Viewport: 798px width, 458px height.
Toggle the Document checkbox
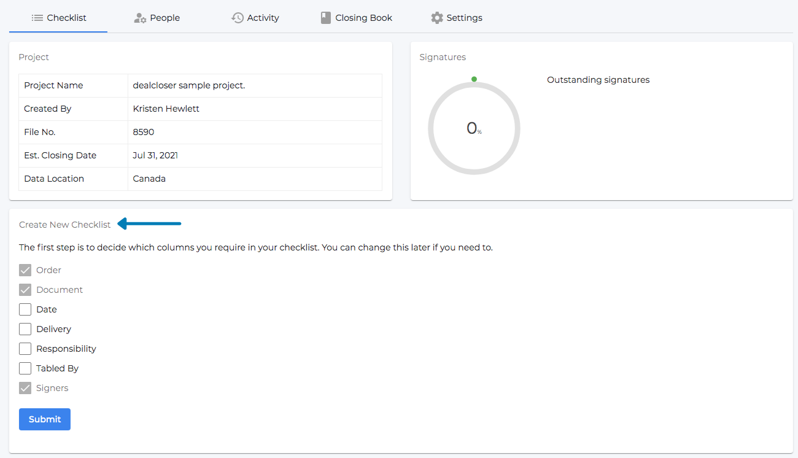[x=25, y=290]
